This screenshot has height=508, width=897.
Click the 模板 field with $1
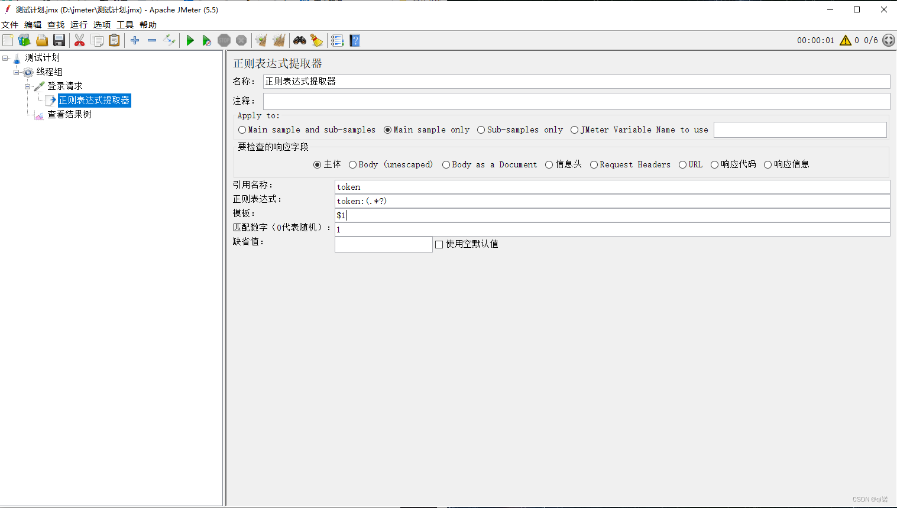(x=612, y=215)
